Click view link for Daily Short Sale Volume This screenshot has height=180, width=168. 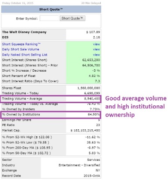click(96, 49)
